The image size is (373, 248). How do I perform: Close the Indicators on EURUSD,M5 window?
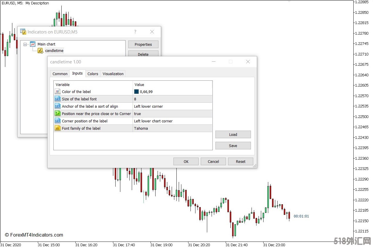(152, 32)
